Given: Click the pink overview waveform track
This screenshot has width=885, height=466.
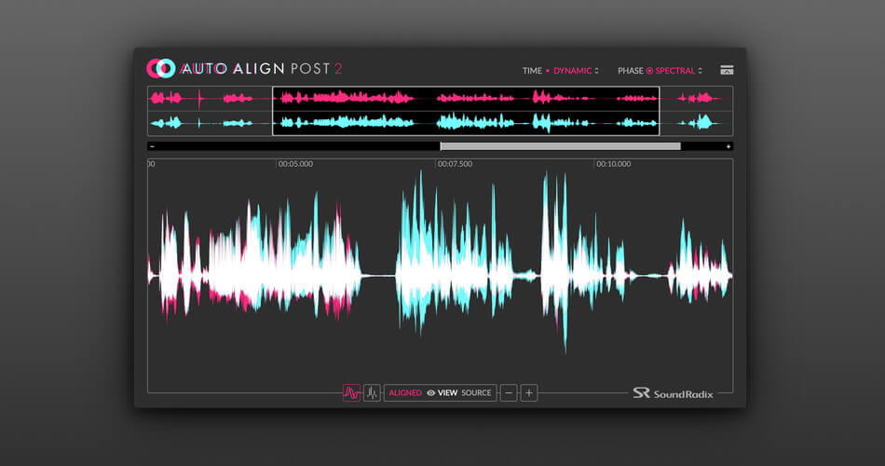Looking at the screenshot, I should [441, 98].
